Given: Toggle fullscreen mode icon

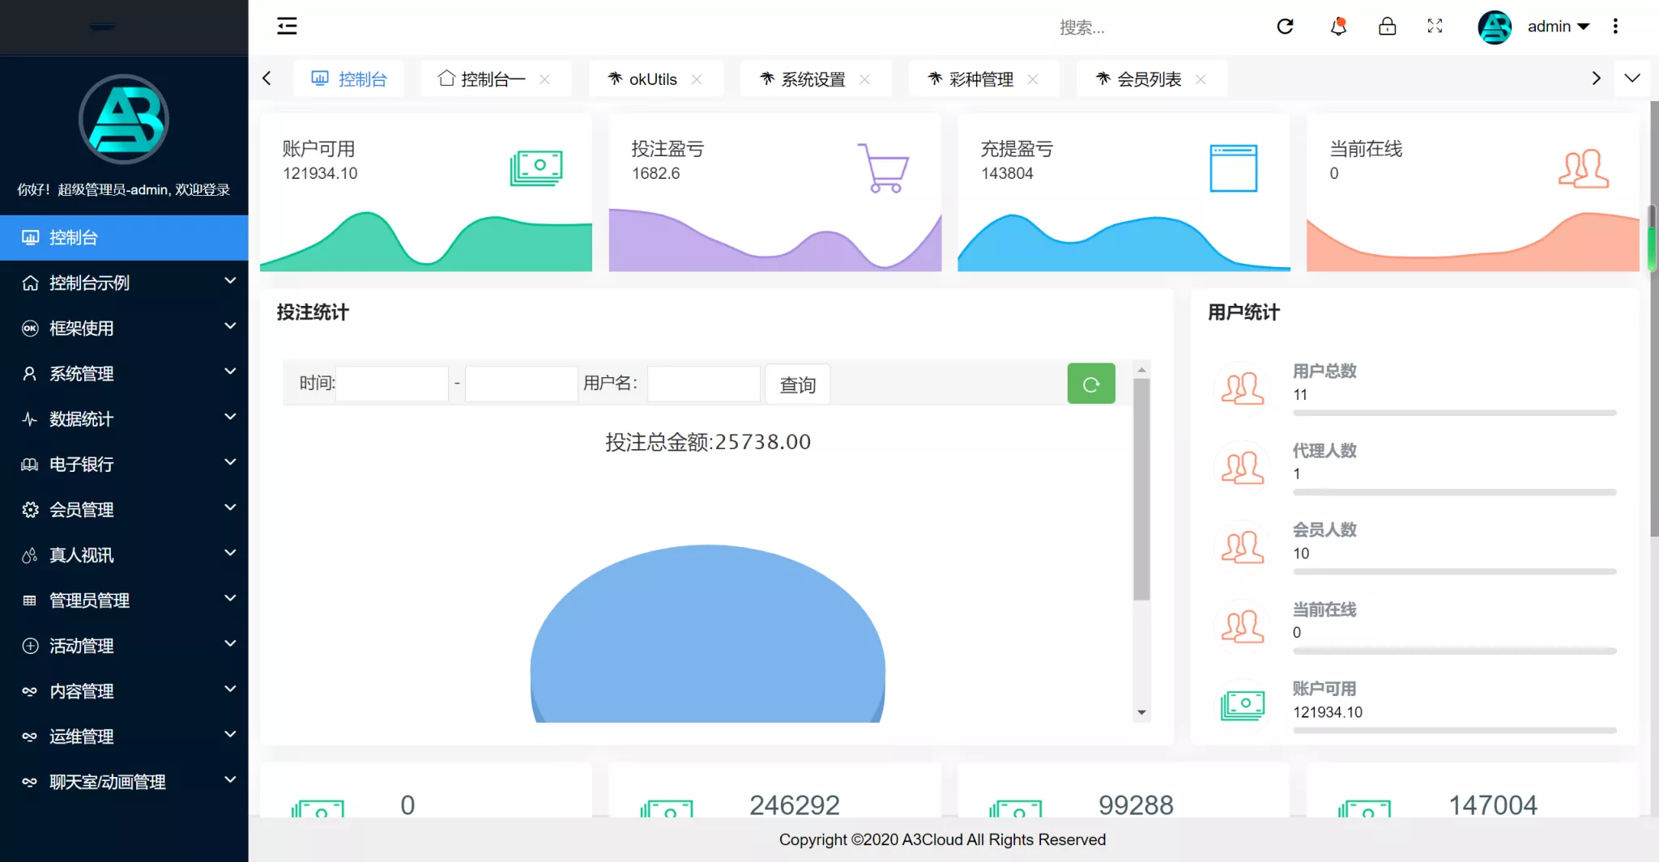Looking at the screenshot, I should click(1435, 27).
